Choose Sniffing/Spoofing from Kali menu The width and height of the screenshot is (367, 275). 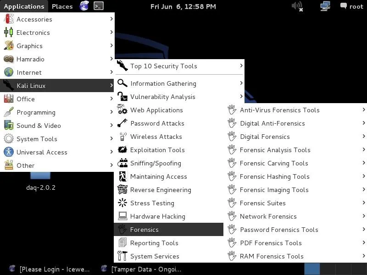pyautogui.click(x=156, y=163)
